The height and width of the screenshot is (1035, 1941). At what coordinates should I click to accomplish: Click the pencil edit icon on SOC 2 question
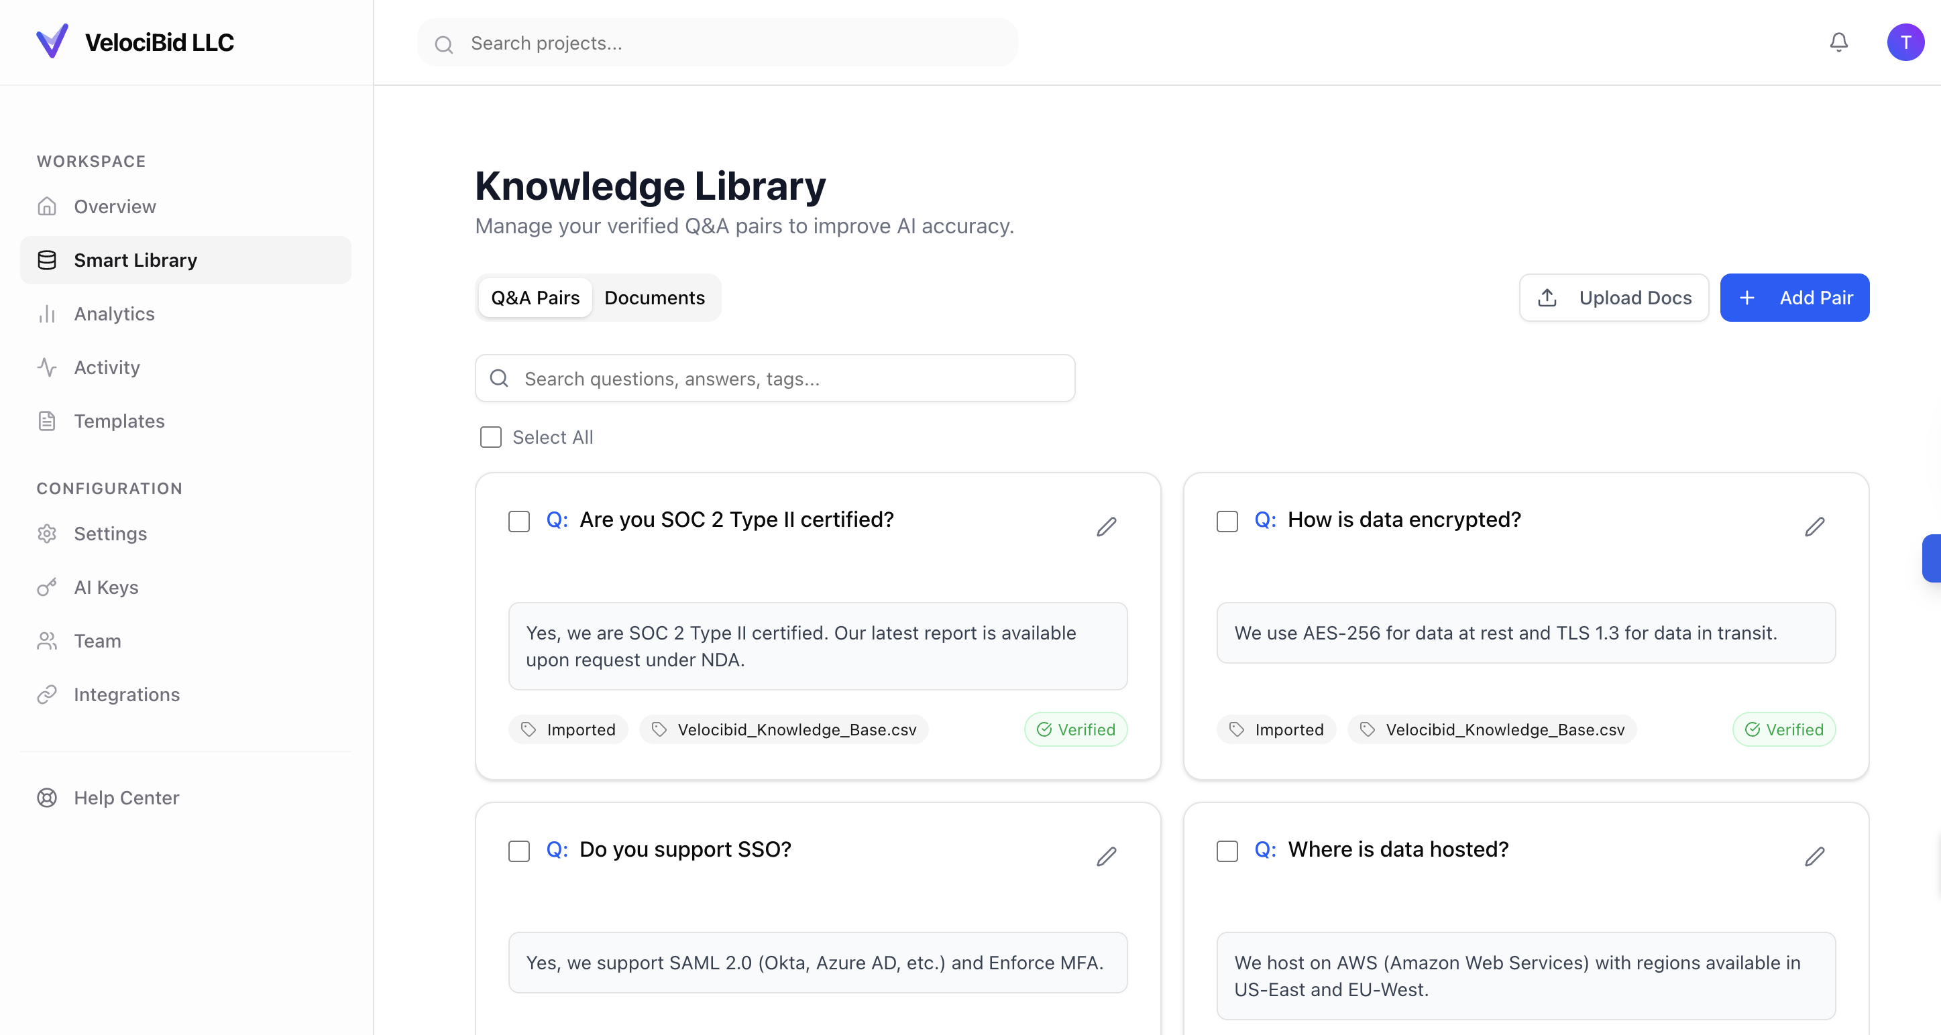[1106, 526]
